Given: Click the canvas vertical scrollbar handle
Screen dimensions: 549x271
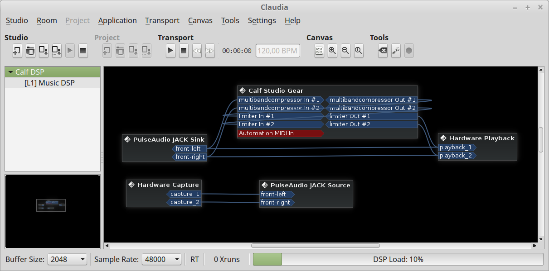Looking at the screenshot, I should [540, 140].
